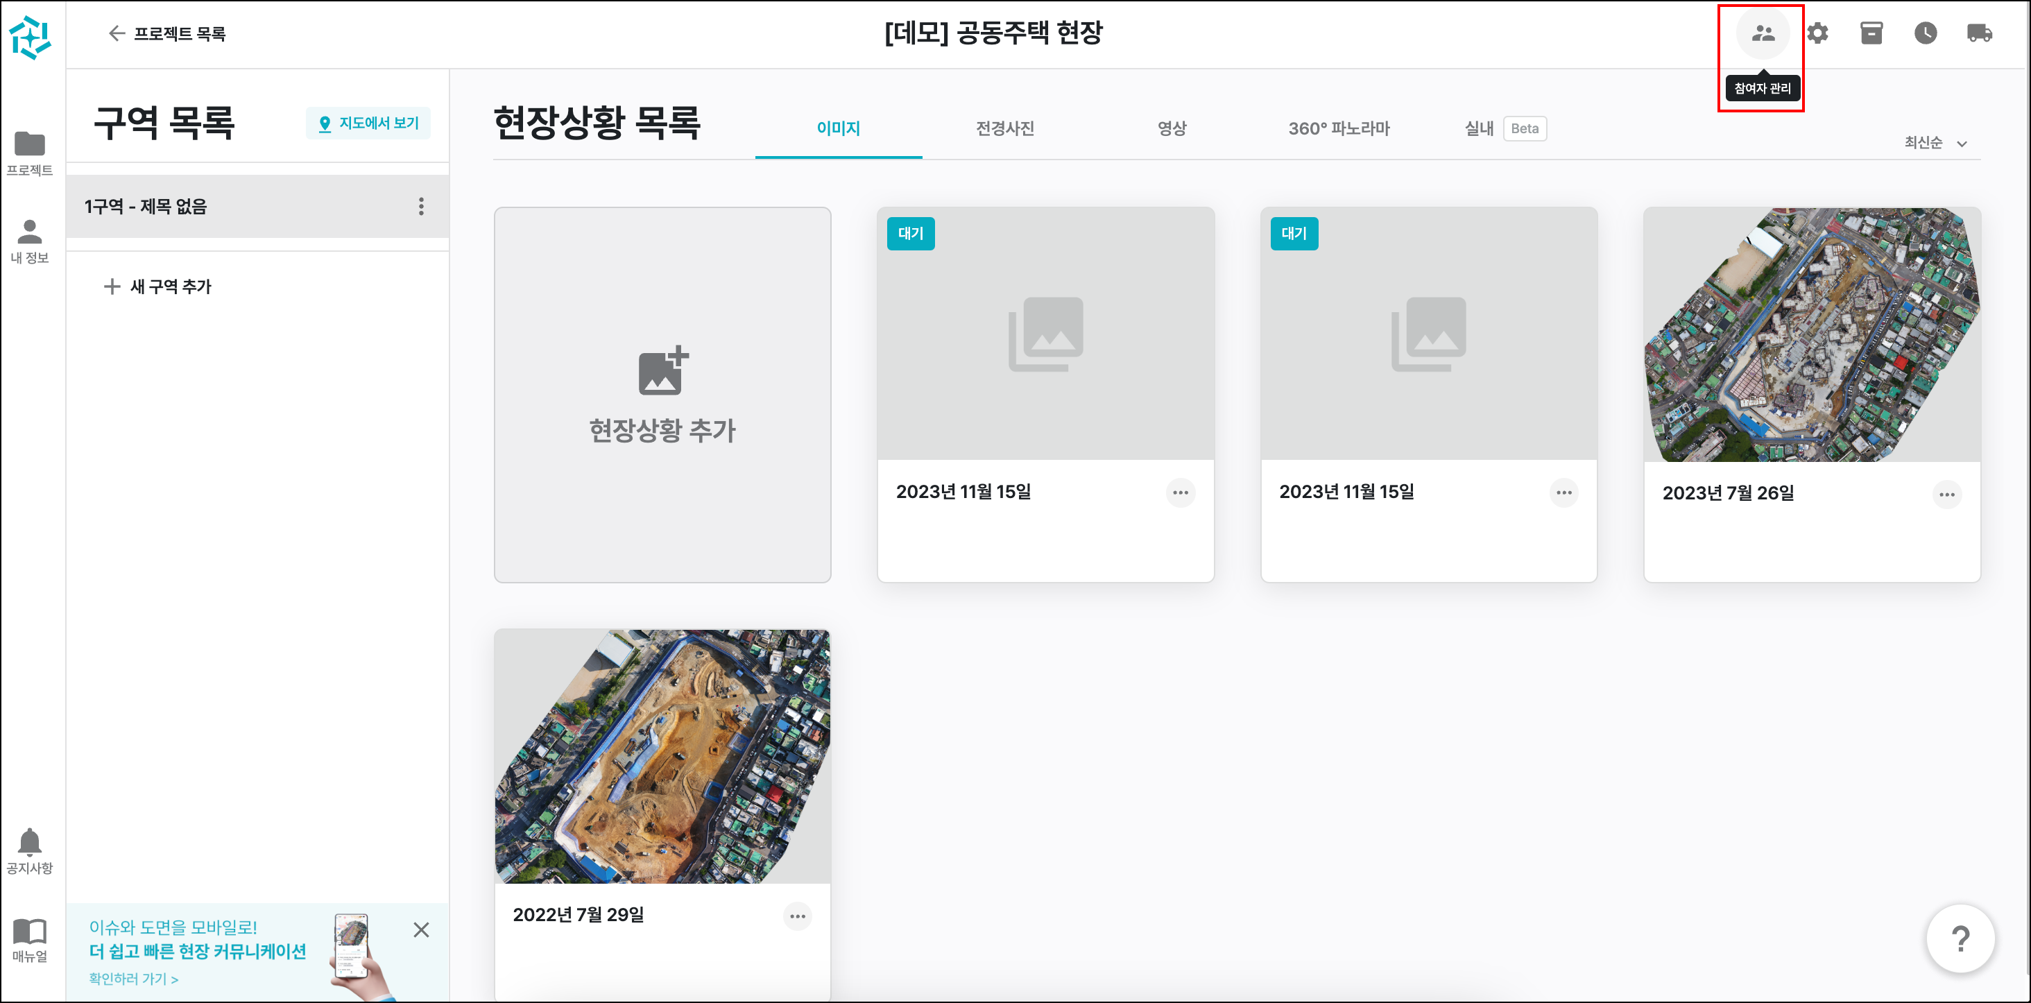Open the 2023년 7월 26일 aerial thumbnail
2031x1003 pixels.
tap(1811, 334)
